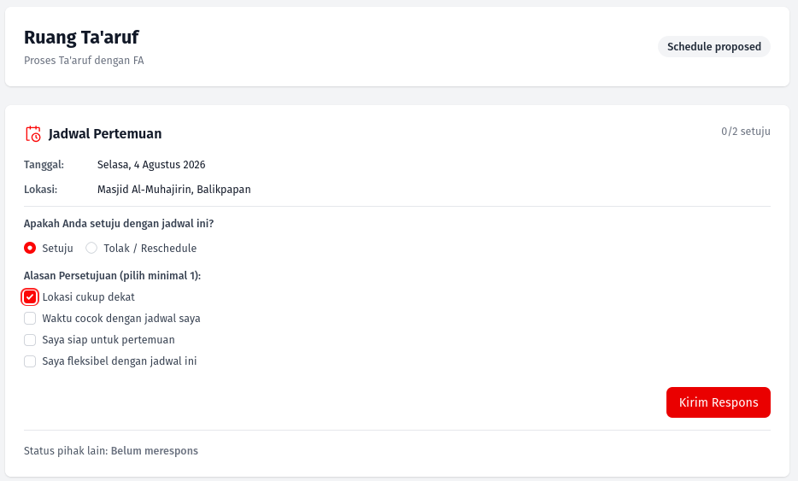Click the Setuju label text
Viewport: 798px width, 481px height.
57,248
